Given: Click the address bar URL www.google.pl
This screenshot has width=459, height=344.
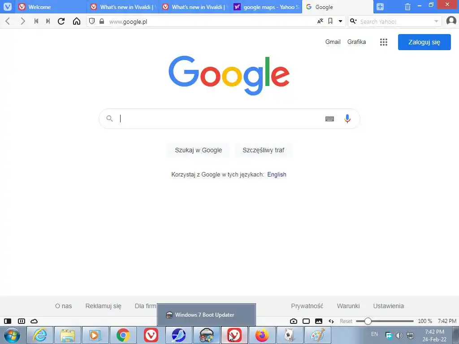Looking at the screenshot, I should 128,21.
